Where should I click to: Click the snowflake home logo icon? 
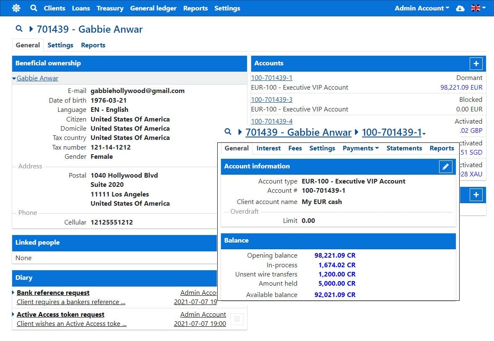(x=16, y=8)
